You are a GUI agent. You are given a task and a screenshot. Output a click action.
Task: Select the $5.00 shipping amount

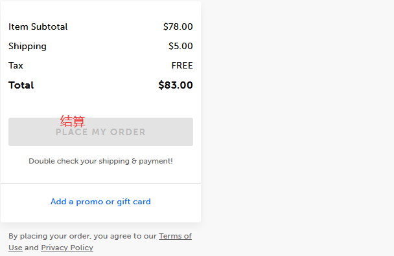[180, 46]
